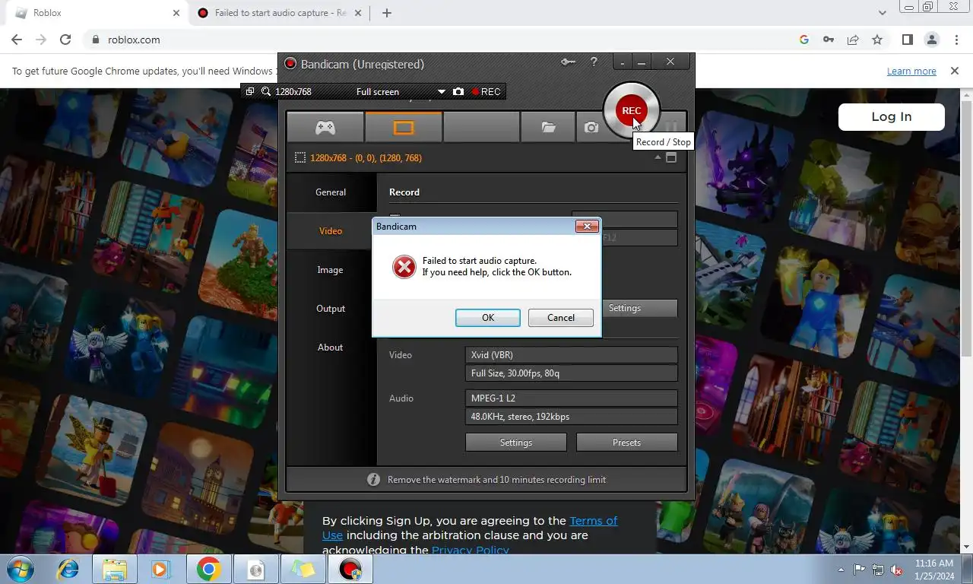The image size is (973, 584).
Task: Collapse Bandicam panel with the up arrow
Action: 658,157
